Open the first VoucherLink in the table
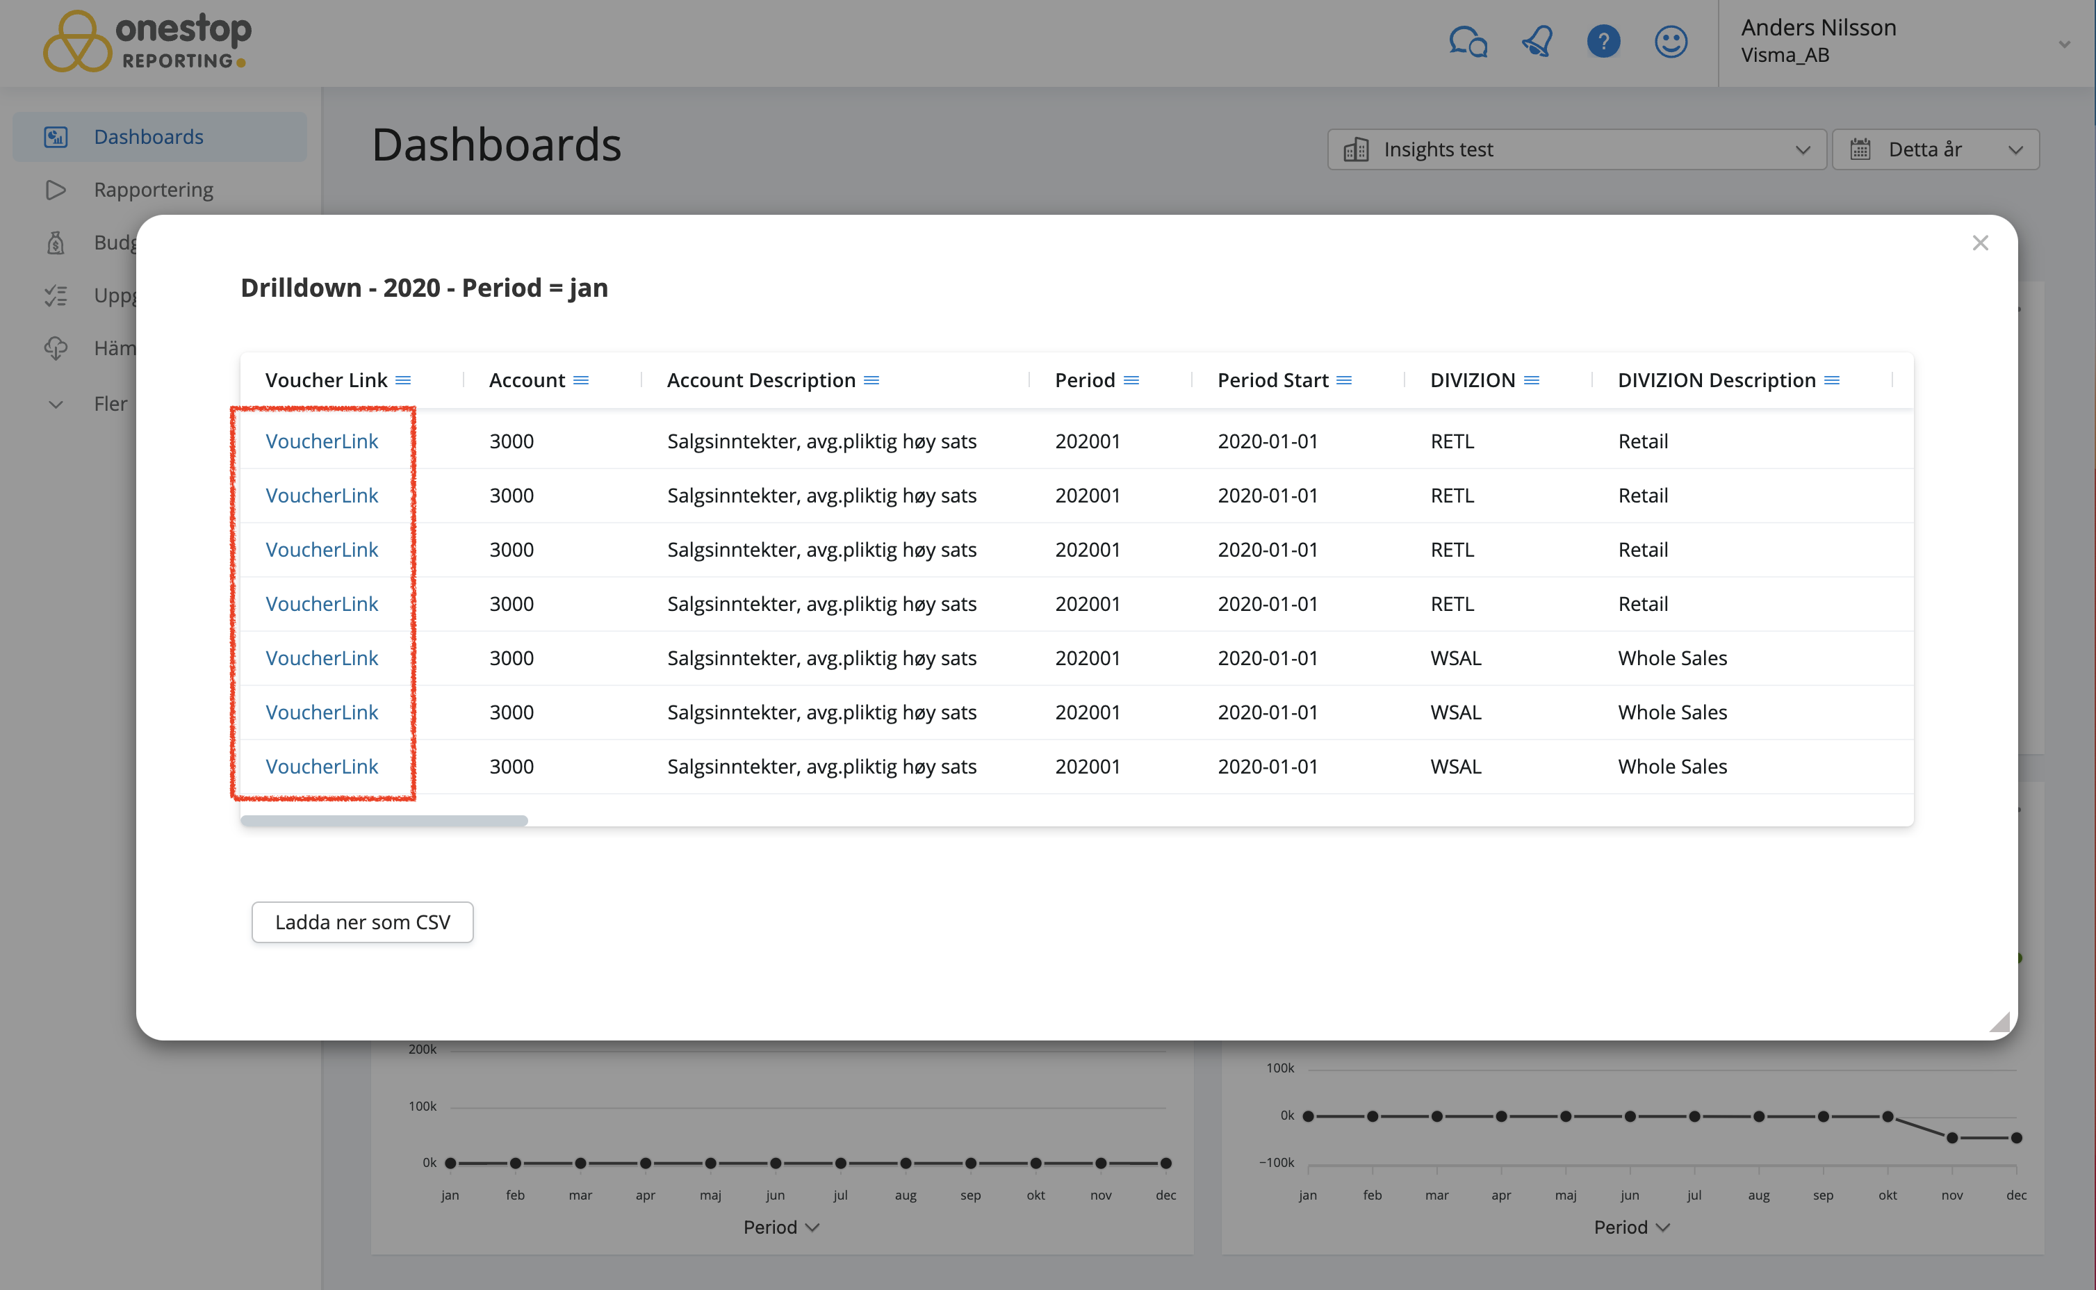 tap(322, 441)
